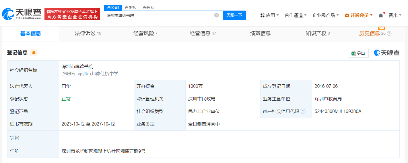Open the 经营风险 tab
Viewport: 408px width, 163px height.
[145, 33]
